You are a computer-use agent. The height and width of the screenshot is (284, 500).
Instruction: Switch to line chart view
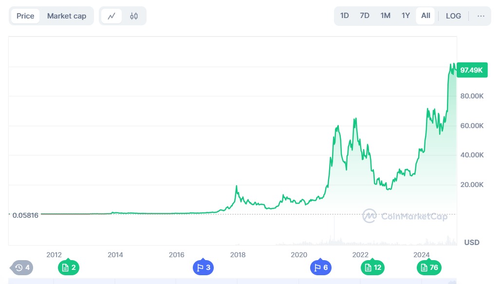point(111,16)
